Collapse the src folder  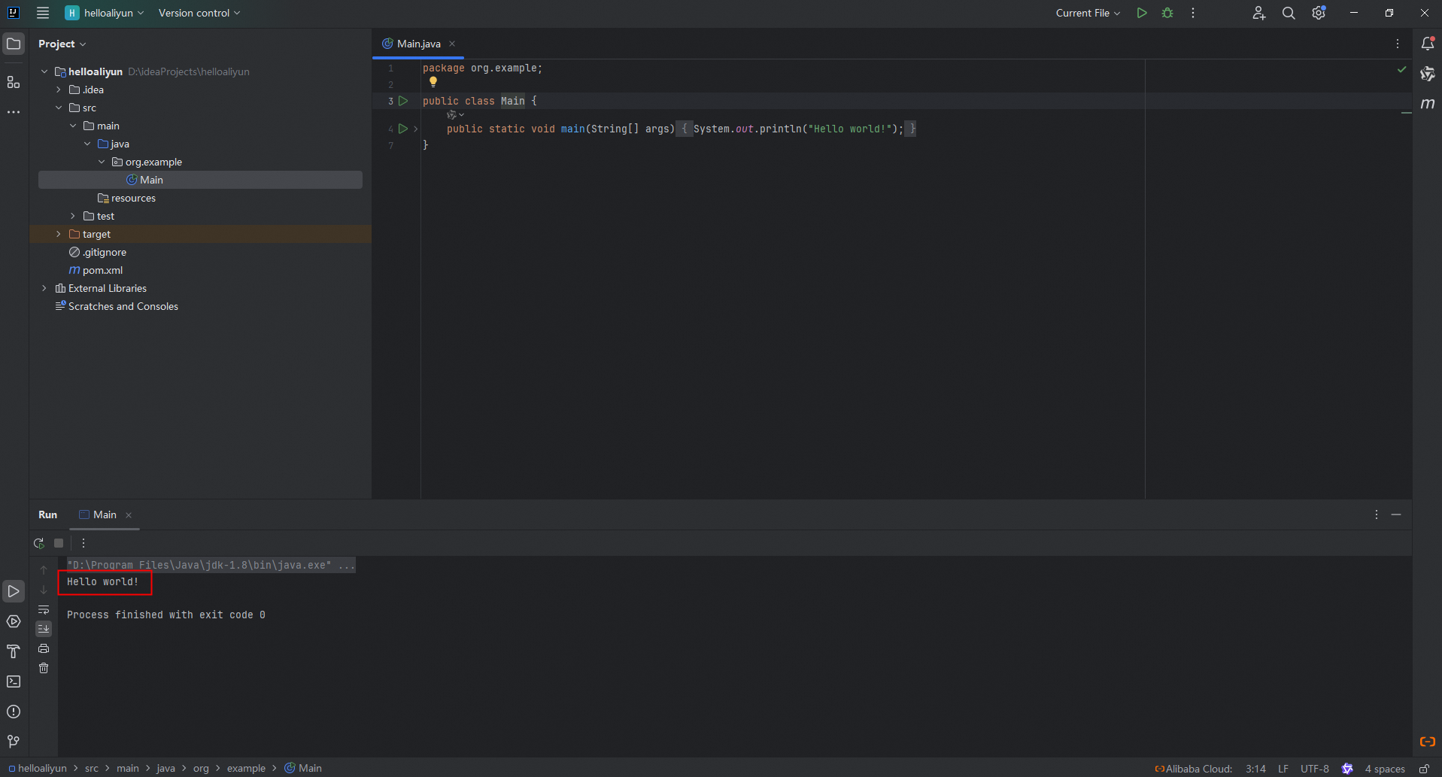[59, 108]
